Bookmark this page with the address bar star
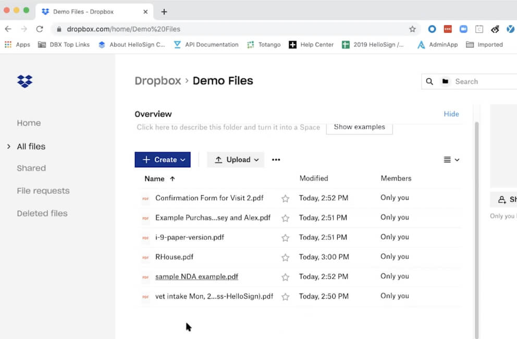 click(412, 29)
